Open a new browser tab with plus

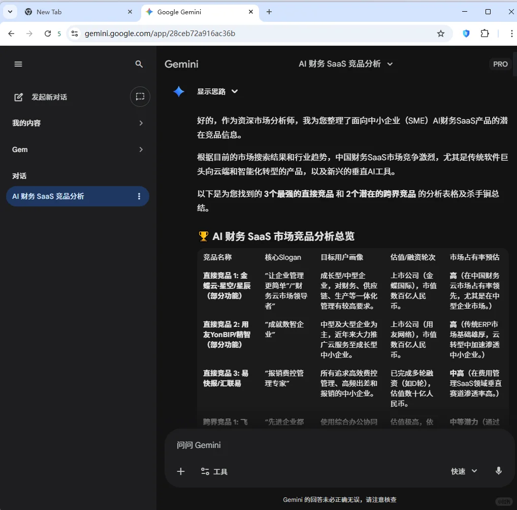269,12
